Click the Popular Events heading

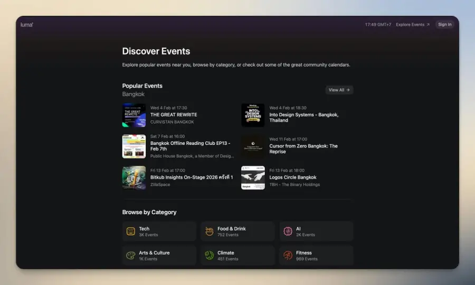142,86
